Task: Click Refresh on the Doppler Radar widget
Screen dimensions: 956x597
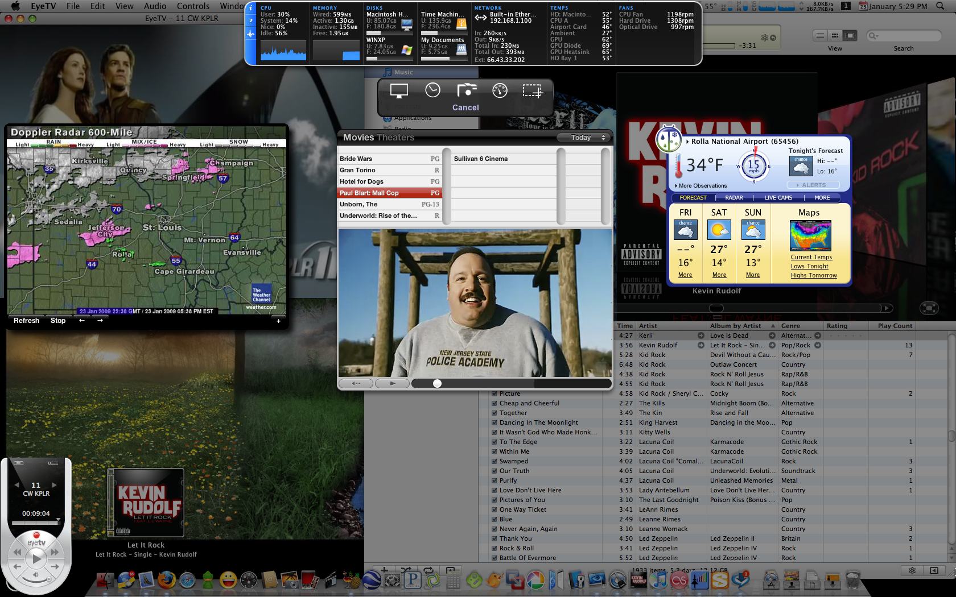Action: click(26, 321)
